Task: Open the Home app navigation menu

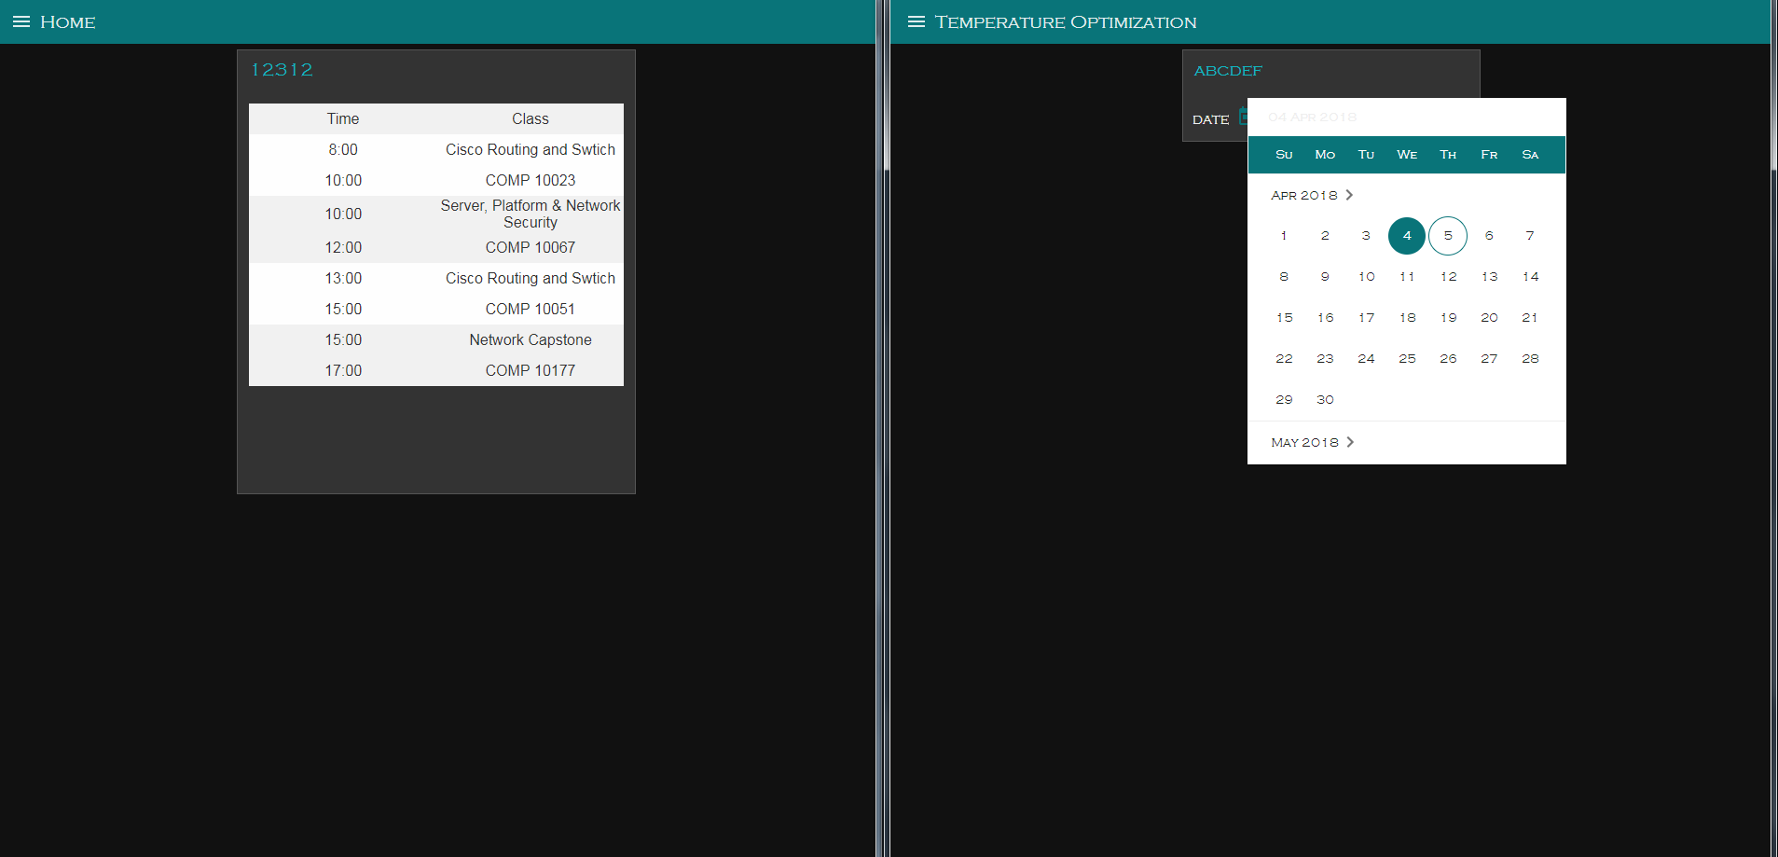Action: pyautogui.click(x=21, y=21)
